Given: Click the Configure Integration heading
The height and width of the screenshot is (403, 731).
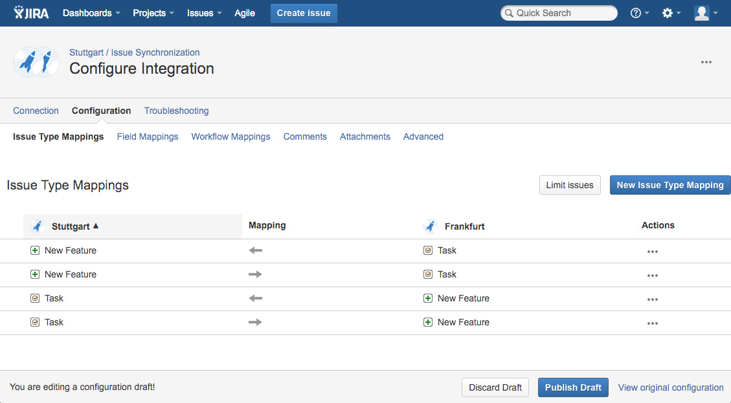Looking at the screenshot, I should (x=142, y=69).
